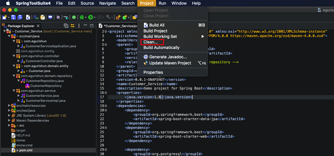Open the Apple menu
Image resolution: width=334 pixels, height=156 pixels.
coord(8,3)
